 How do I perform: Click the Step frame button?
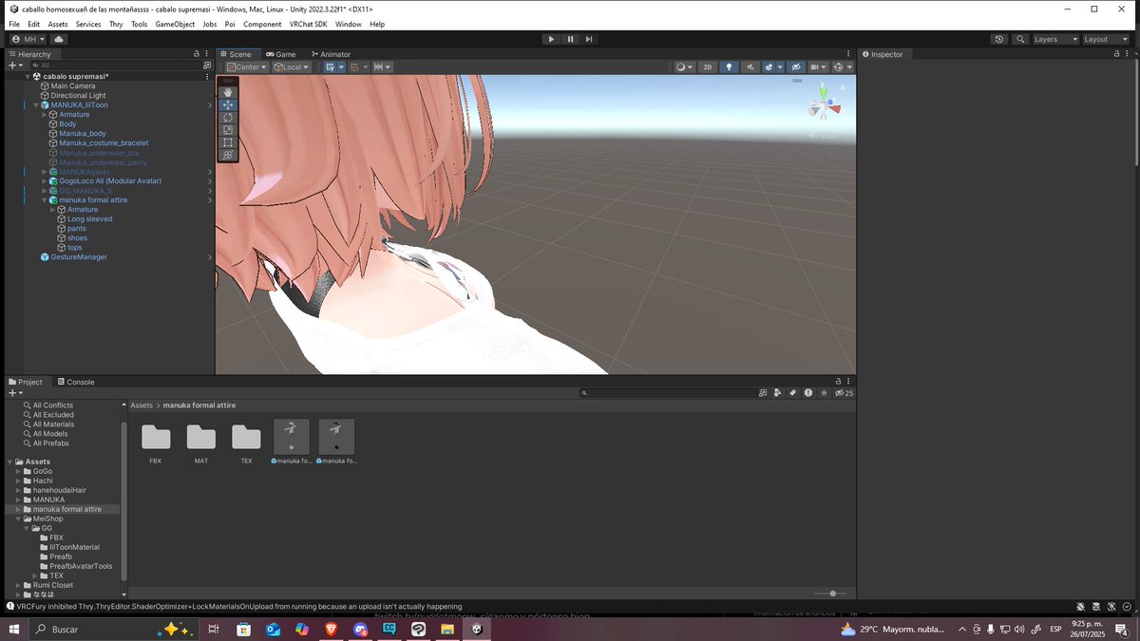589,39
